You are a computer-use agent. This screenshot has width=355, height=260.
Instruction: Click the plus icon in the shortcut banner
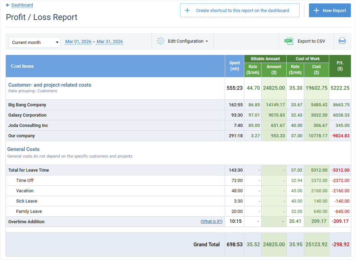187,10
